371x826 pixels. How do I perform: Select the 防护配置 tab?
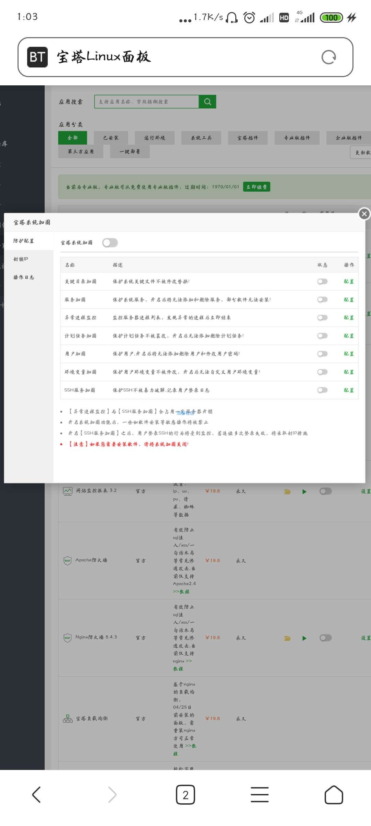click(29, 241)
